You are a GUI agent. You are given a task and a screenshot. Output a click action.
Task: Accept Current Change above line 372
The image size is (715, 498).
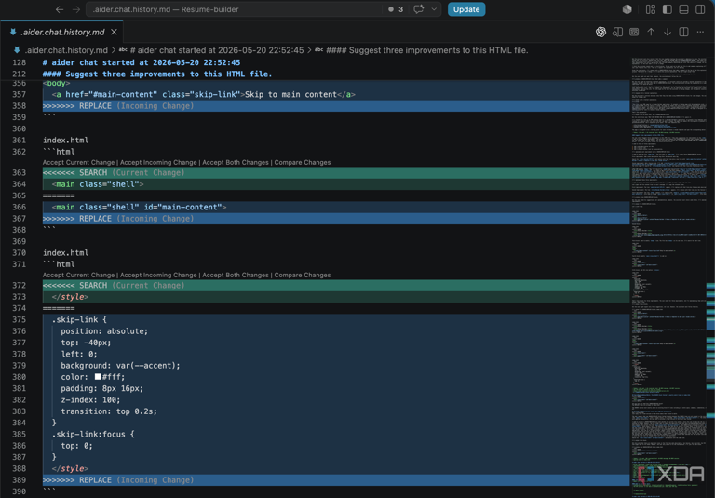[x=78, y=275]
